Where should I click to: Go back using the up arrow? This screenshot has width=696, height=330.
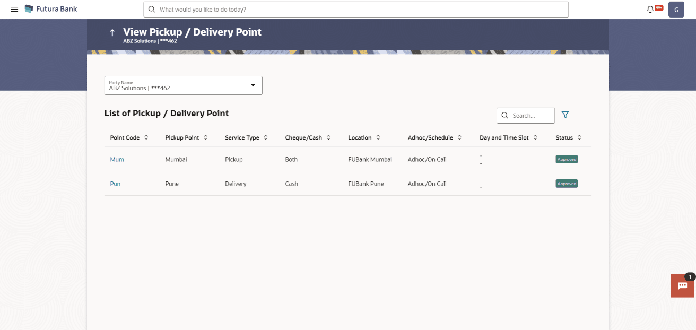[112, 33]
